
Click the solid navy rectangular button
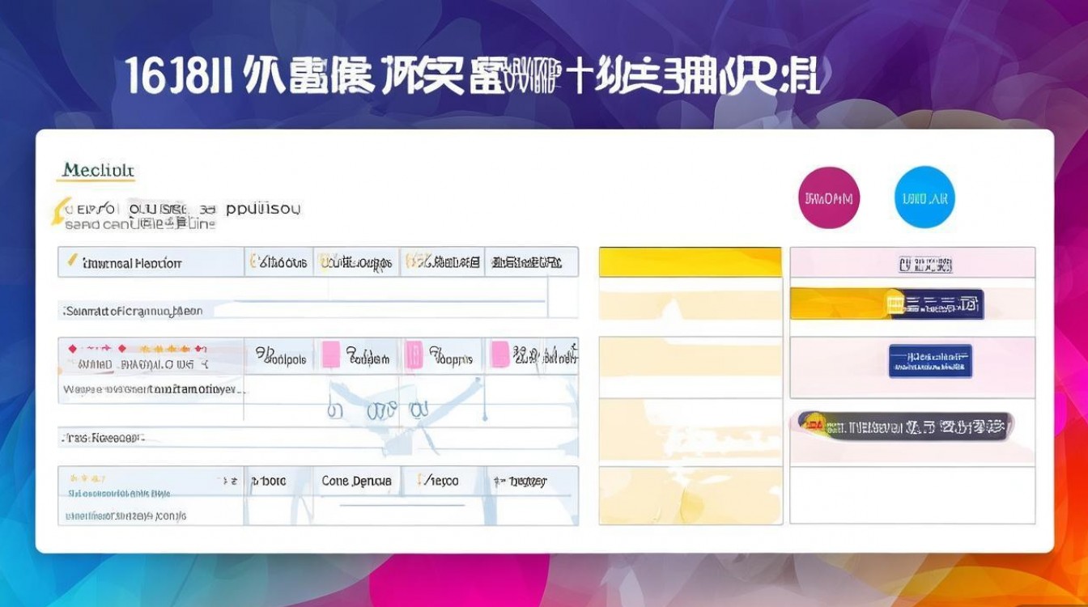930,361
